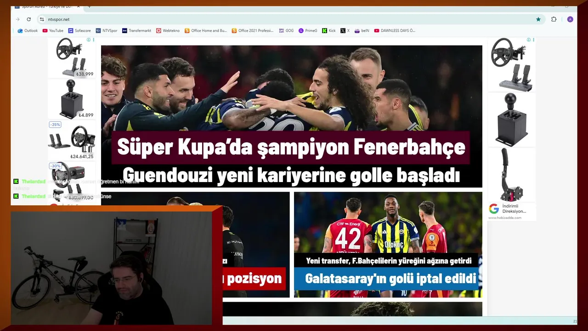The height and width of the screenshot is (331, 588).
Task: Open the İndirimli Direksiyon ad link
Action: (514, 209)
